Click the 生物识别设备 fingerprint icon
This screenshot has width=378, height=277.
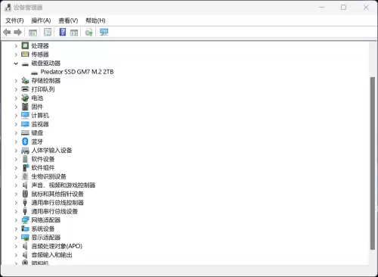tap(25, 176)
